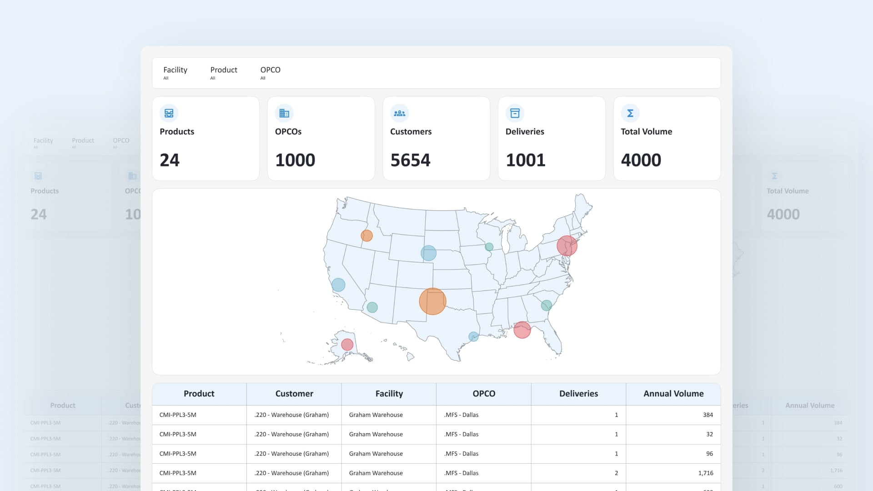873x491 pixels.
Task: Click the Customers card value 5654
Action: pos(410,160)
